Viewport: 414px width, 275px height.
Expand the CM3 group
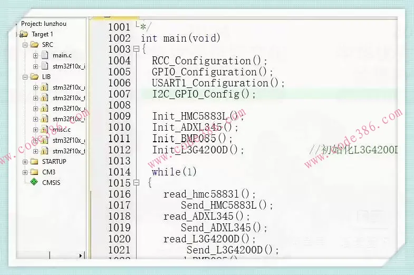point(25,172)
